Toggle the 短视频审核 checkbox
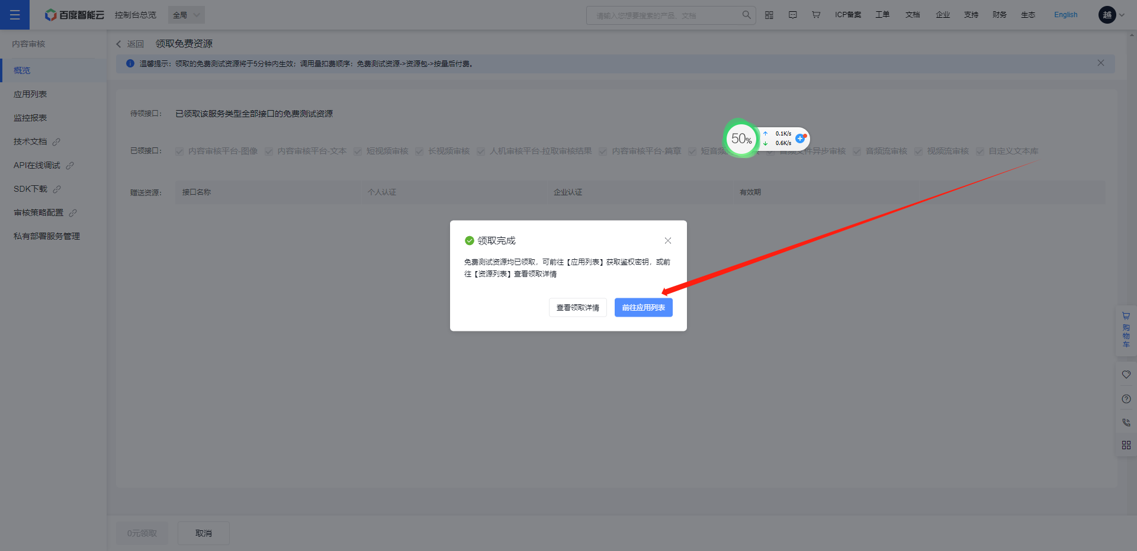Image resolution: width=1137 pixels, height=551 pixels. point(358,152)
